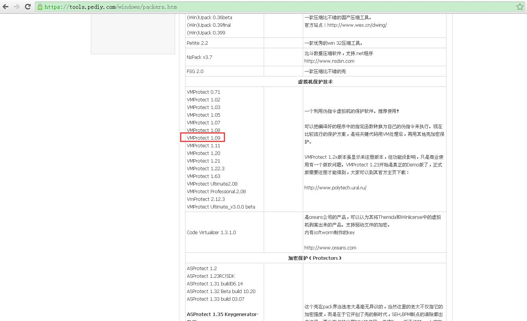Open the ASProtect 1.2 entry
The image size is (527, 321).
202,268
